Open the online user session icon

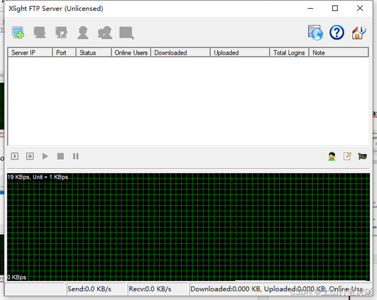(x=332, y=157)
